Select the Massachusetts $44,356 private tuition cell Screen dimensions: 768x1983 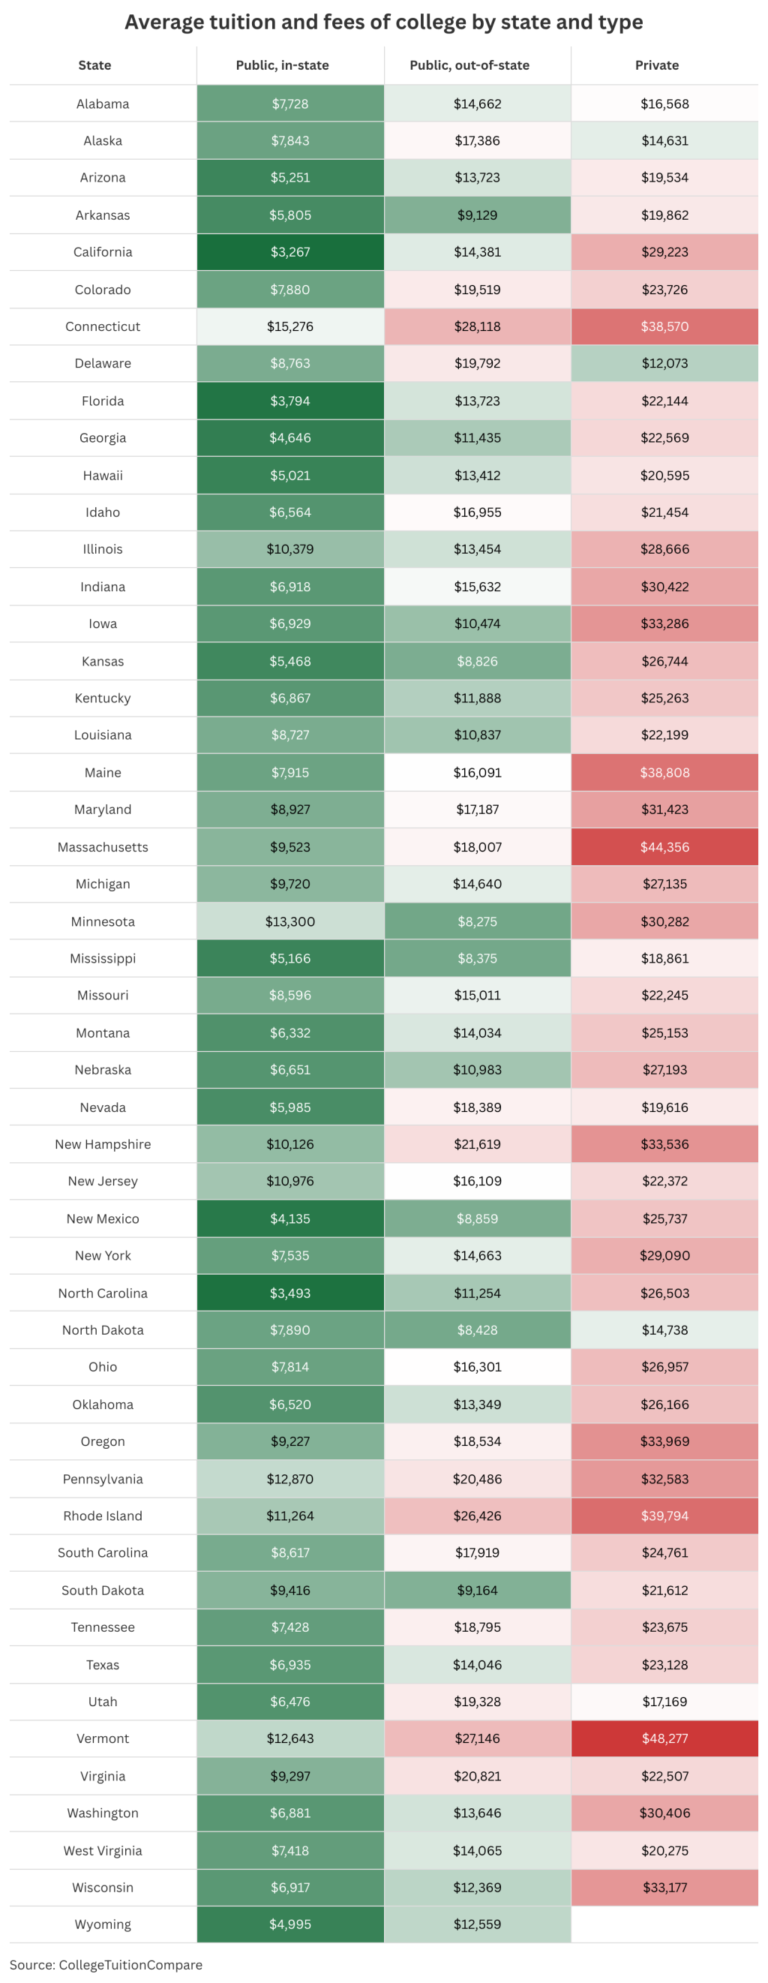[x=664, y=847]
